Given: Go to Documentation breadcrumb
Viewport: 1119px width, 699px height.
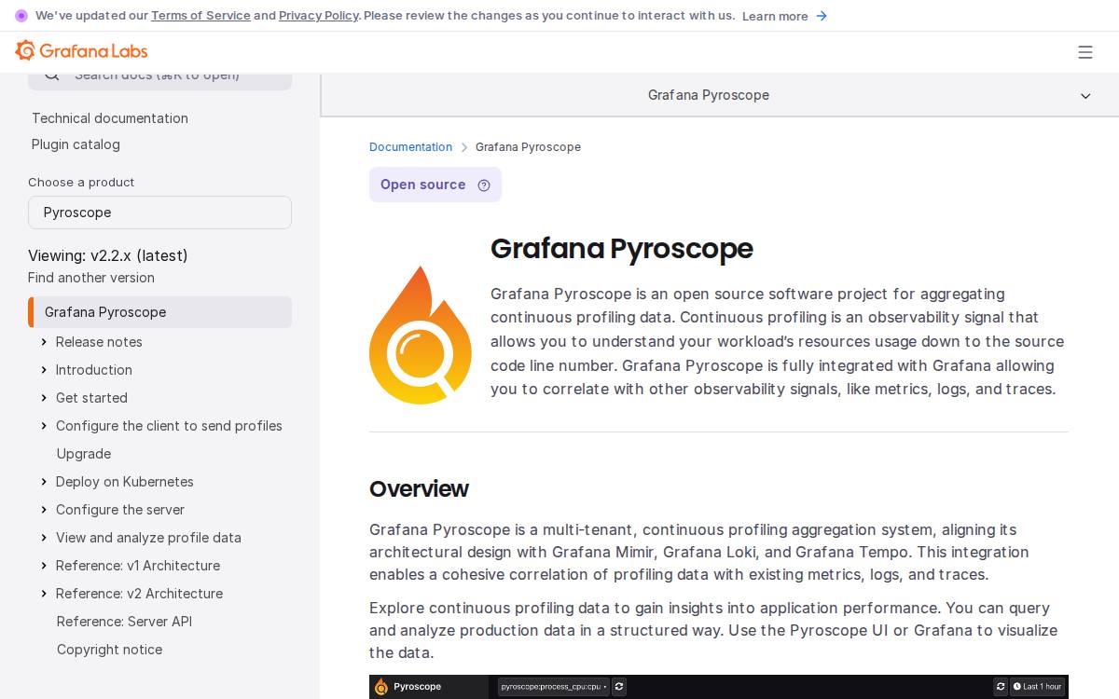Looking at the screenshot, I should (x=410, y=147).
